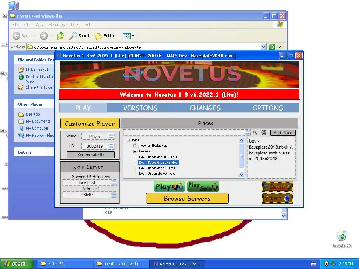Viewport: 359px width, 269px height.
Task: Expand the Novetus Exclusives folder
Action: (135, 146)
